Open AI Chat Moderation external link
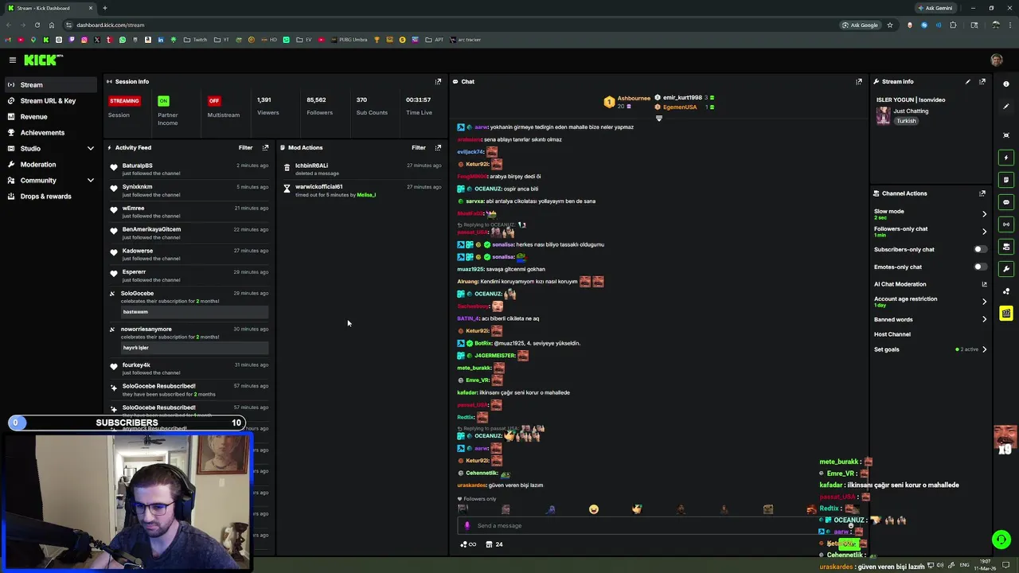 (984, 284)
